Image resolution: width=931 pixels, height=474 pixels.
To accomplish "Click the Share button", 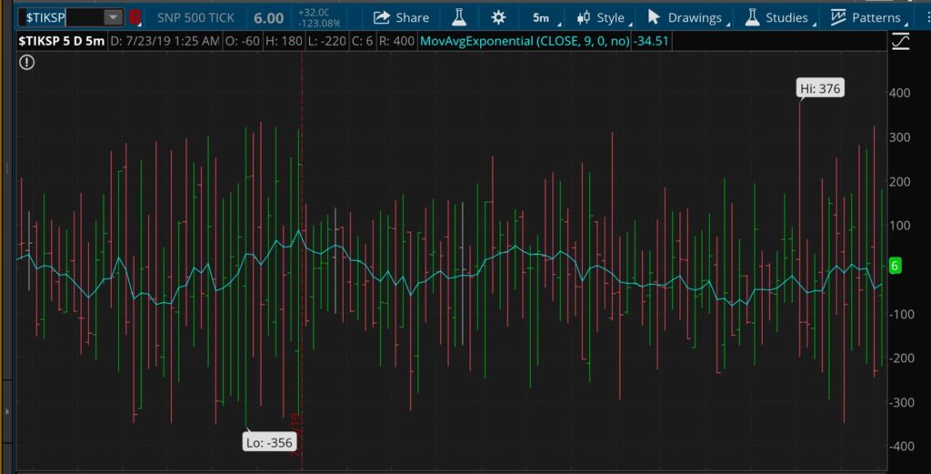I will [x=401, y=17].
